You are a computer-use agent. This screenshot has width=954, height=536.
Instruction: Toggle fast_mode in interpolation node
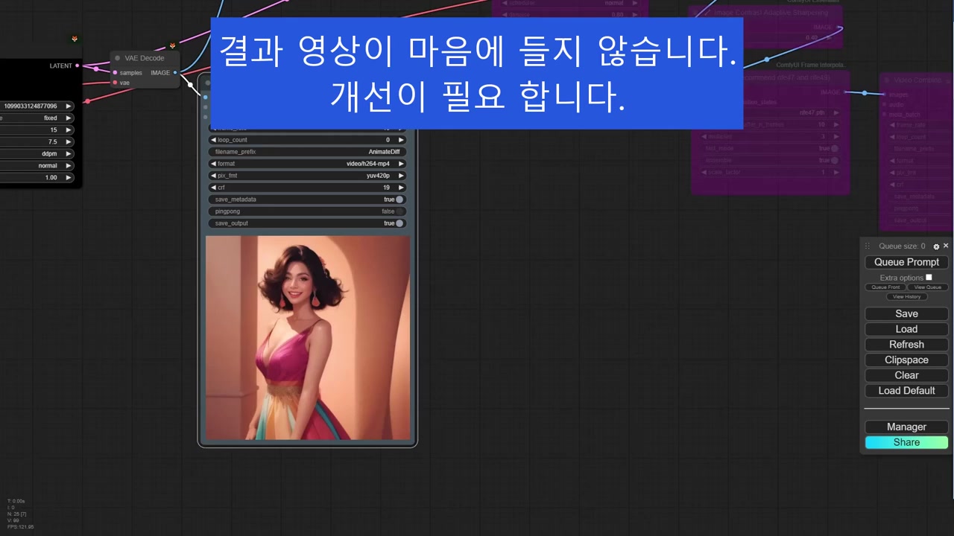pyautogui.click(x=834, y=149)
